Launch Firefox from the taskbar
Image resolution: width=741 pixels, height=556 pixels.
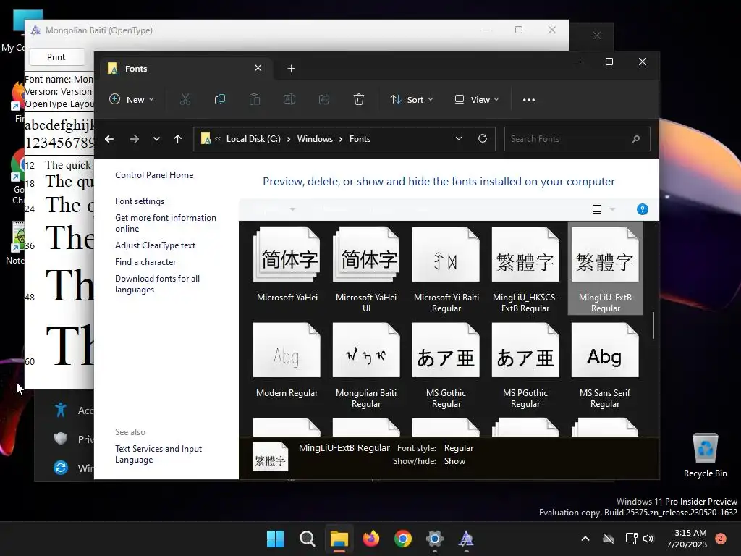coord(371,539)
